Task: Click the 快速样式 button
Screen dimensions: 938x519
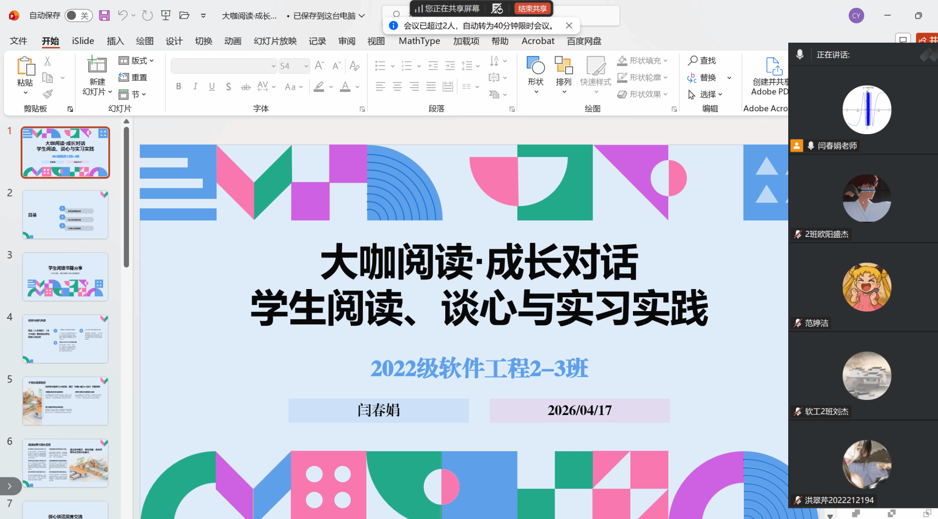Action: tap(595, 75)
